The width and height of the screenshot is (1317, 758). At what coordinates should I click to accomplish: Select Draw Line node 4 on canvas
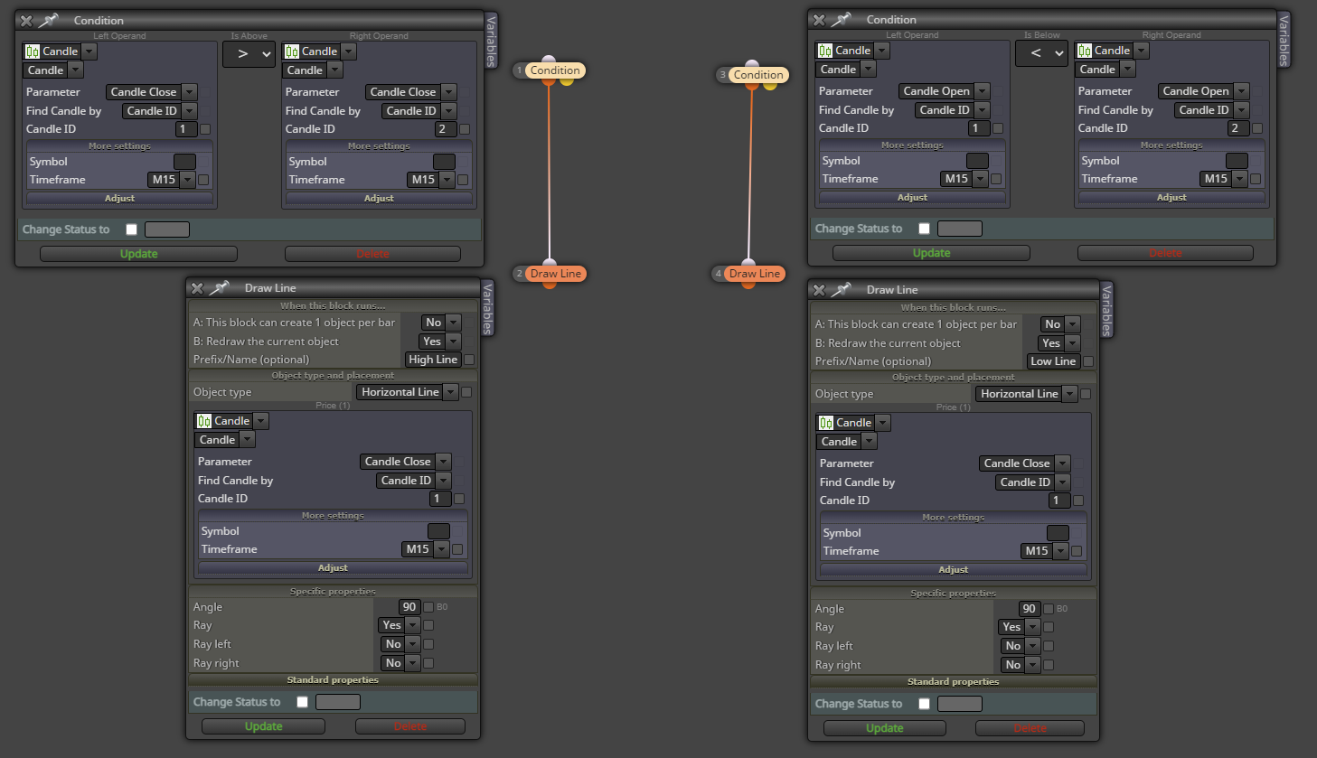pos(755,274)
